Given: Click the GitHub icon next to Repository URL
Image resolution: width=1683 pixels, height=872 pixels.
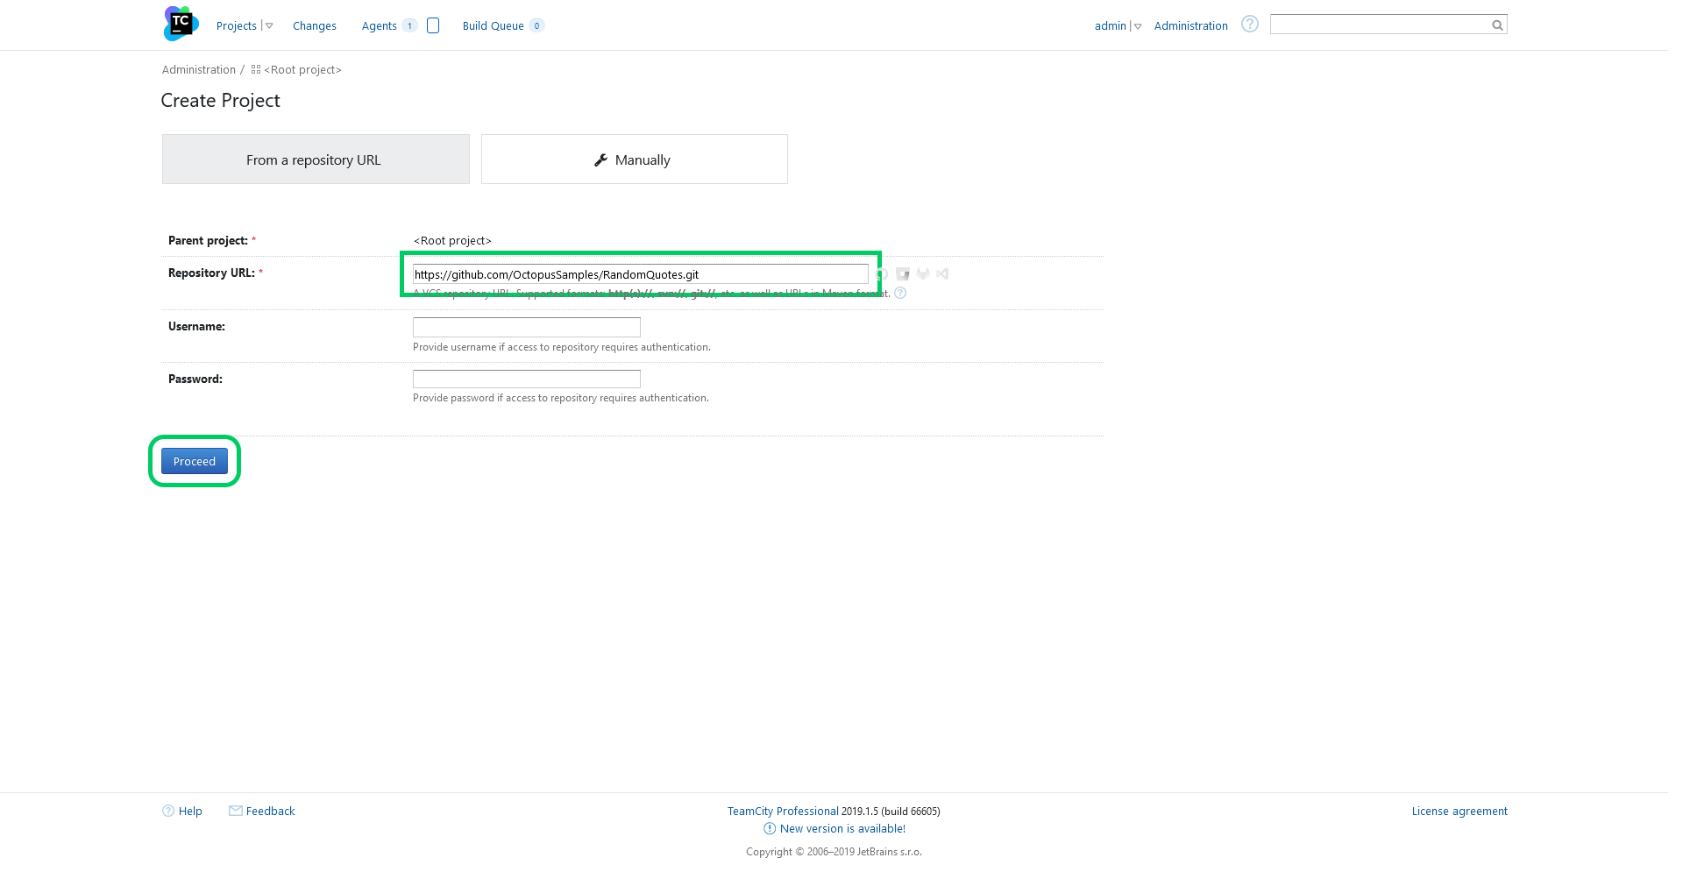Looking at the screenshot, I should (x=883, y=274).
